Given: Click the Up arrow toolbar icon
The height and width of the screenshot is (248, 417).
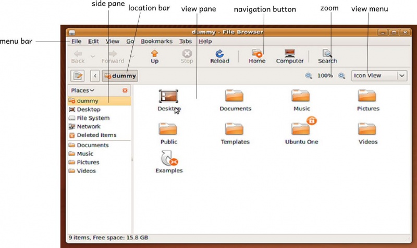Looking at the screenshot, I should click(154, 54).
